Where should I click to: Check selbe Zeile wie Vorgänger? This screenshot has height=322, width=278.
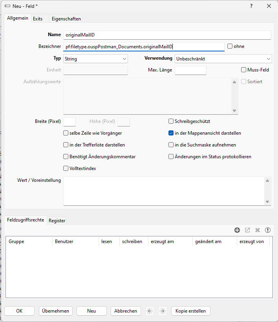tap(66, 133)
